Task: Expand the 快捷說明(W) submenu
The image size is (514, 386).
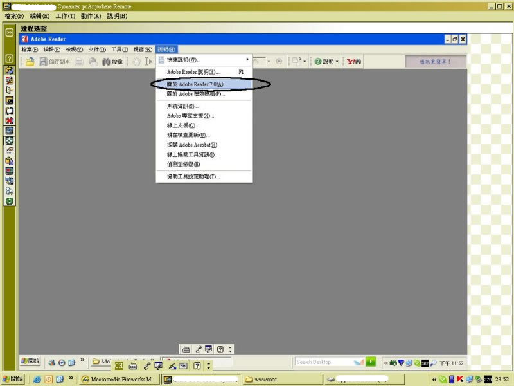Action: tap(204, 60)
